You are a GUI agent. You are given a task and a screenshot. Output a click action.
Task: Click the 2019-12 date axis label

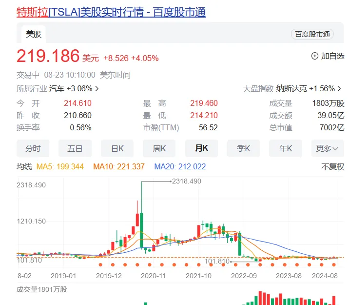pyautogui.click(x=109, y=276)
